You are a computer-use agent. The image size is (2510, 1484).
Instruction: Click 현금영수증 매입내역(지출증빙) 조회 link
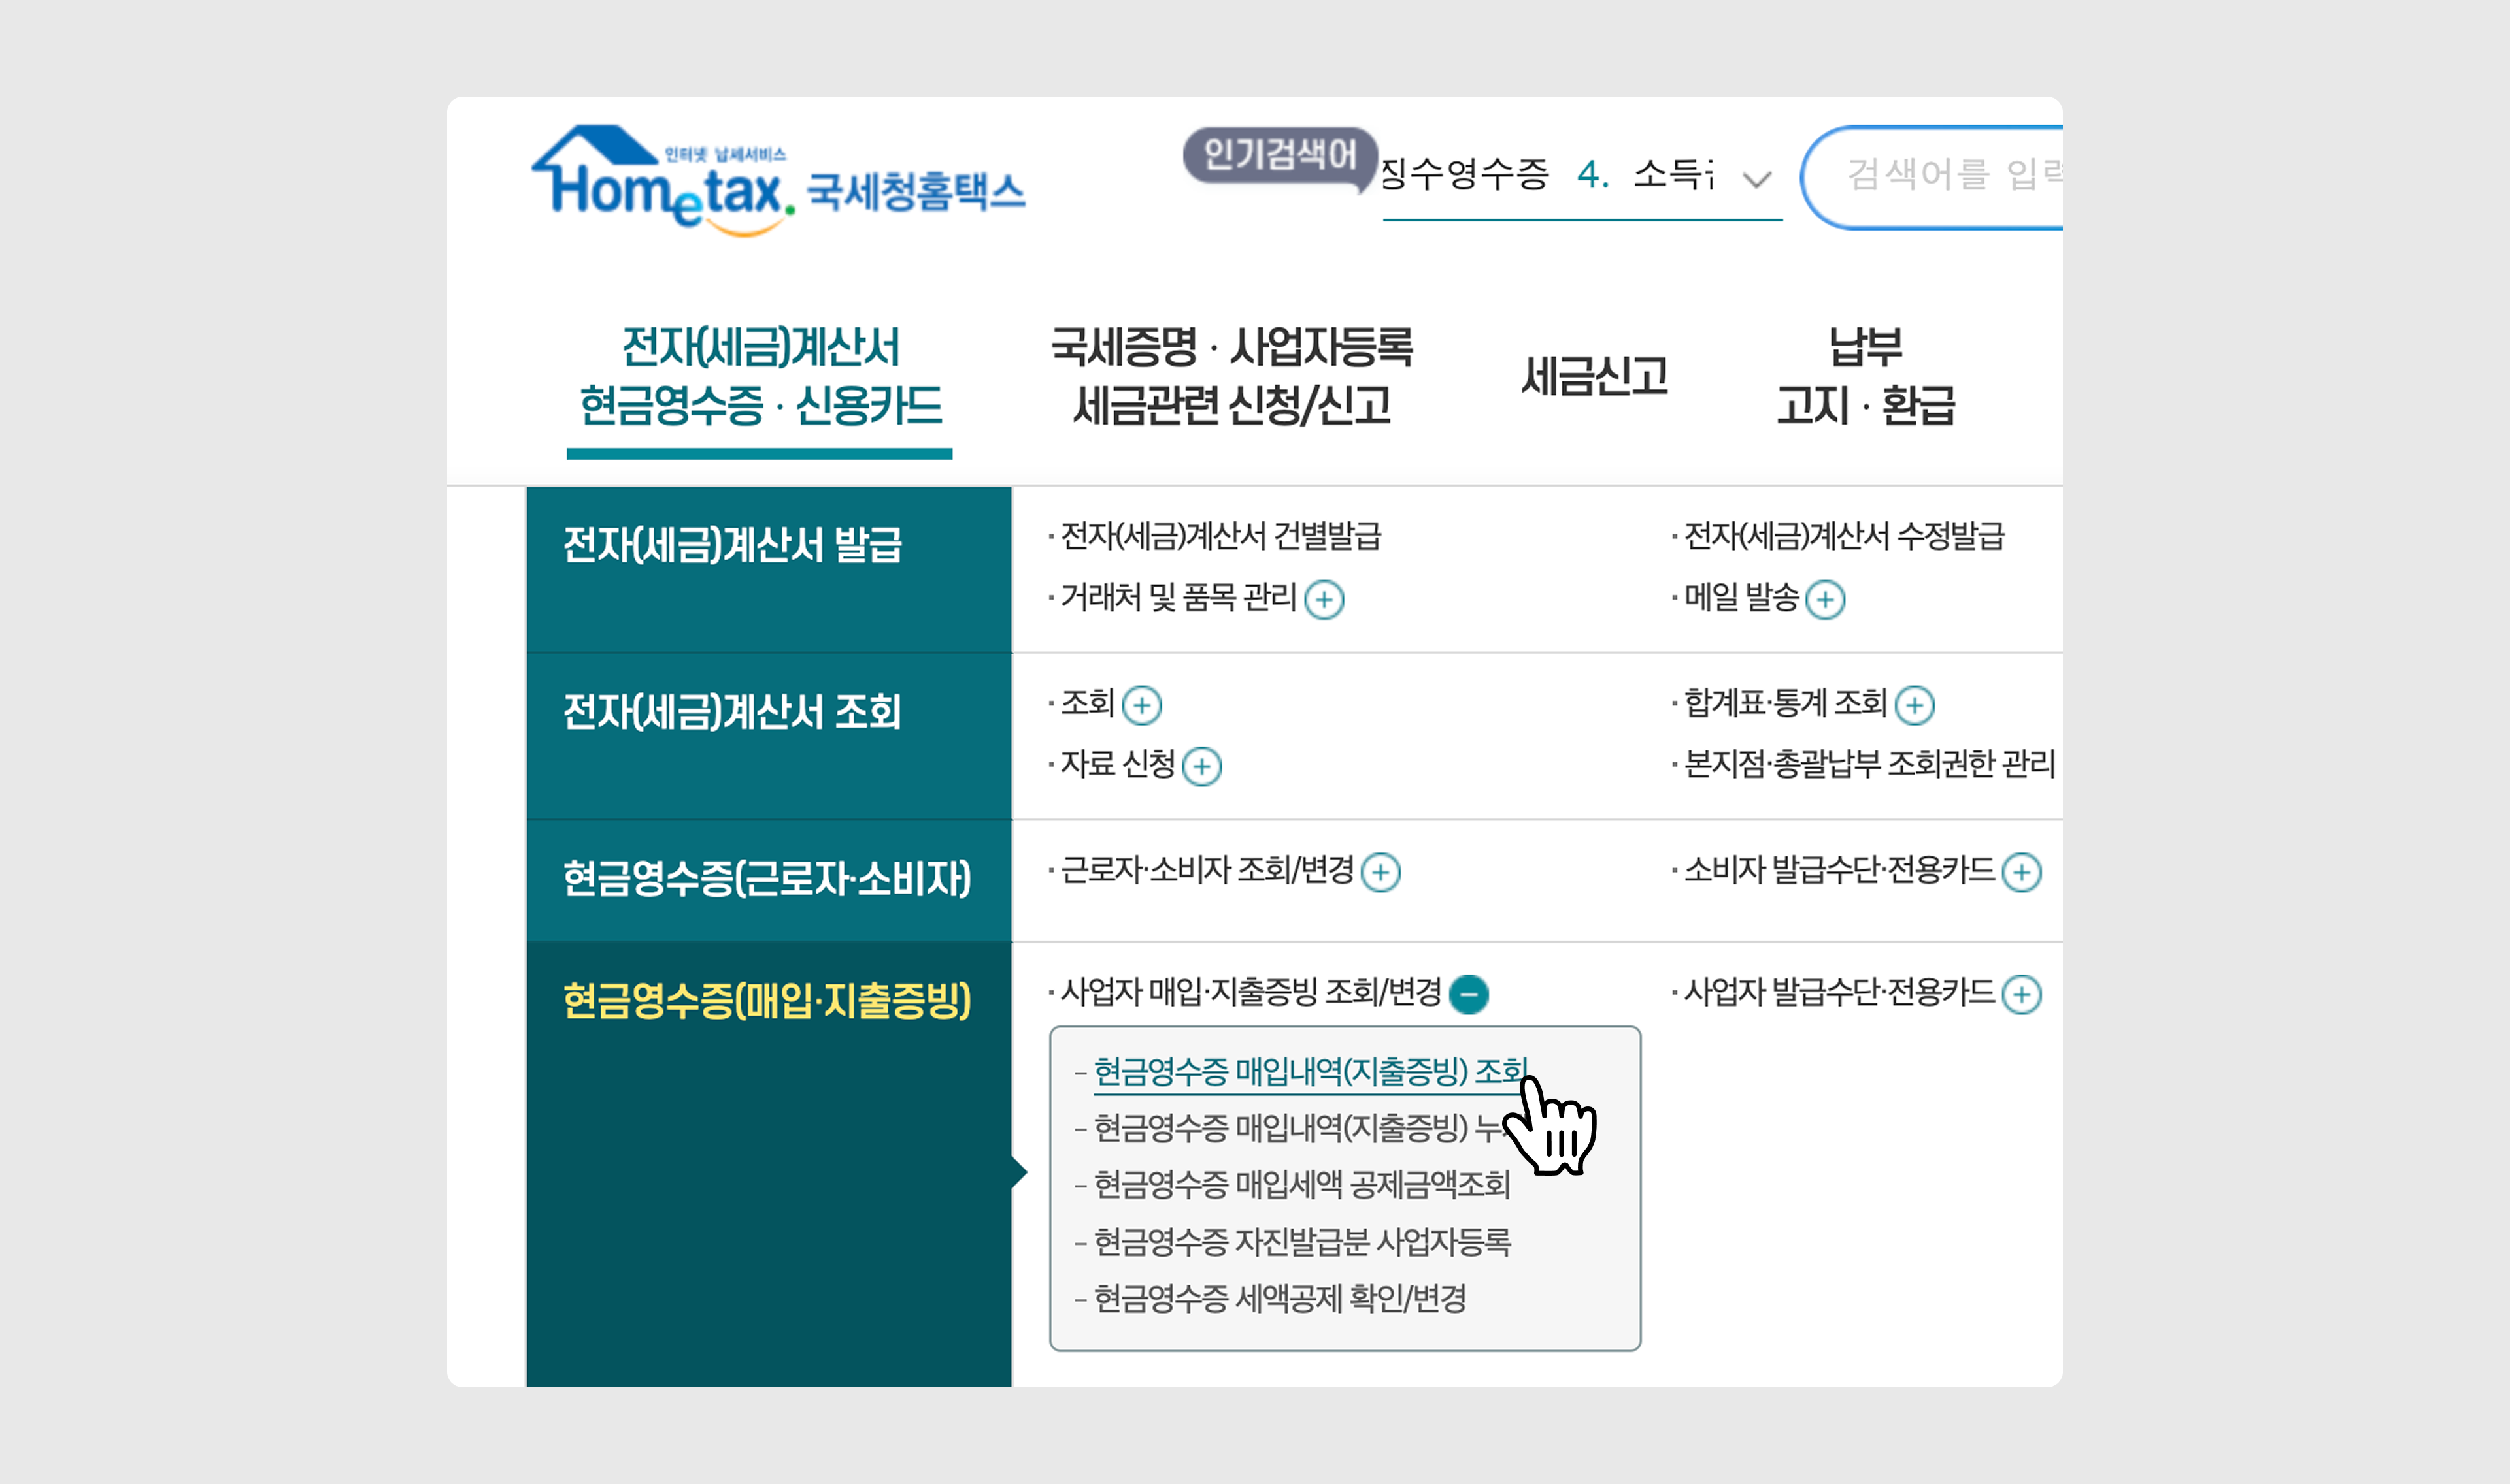click(x=1309, y=1072)
